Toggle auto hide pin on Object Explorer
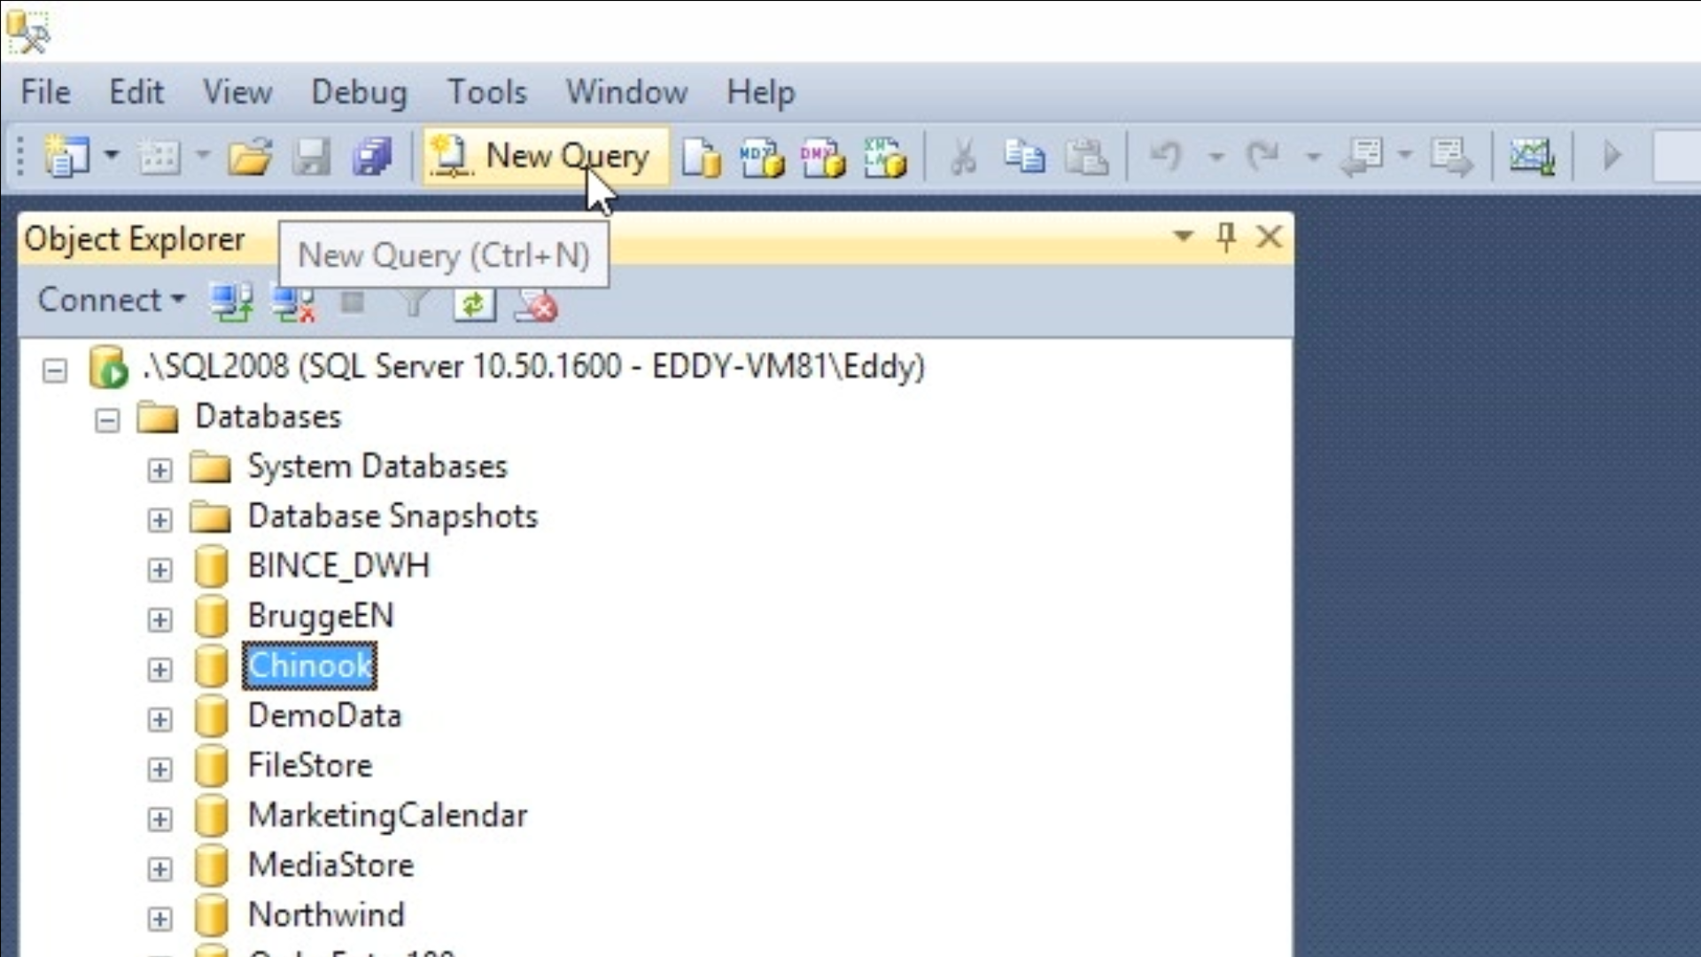This screenshot has height=957, width=1701. tap(1226, 237)
